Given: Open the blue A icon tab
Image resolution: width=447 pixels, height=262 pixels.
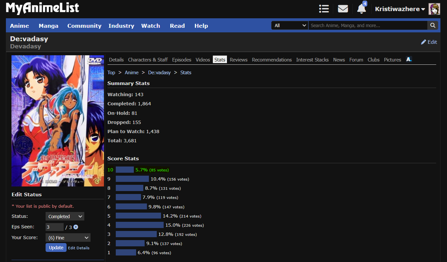Looking at the screenshot, I should point(409,60).
